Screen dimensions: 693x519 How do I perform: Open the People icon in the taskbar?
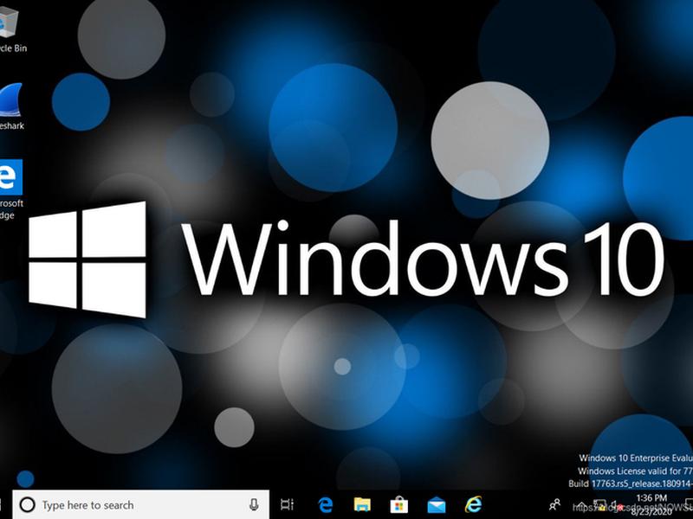point(554,504)
